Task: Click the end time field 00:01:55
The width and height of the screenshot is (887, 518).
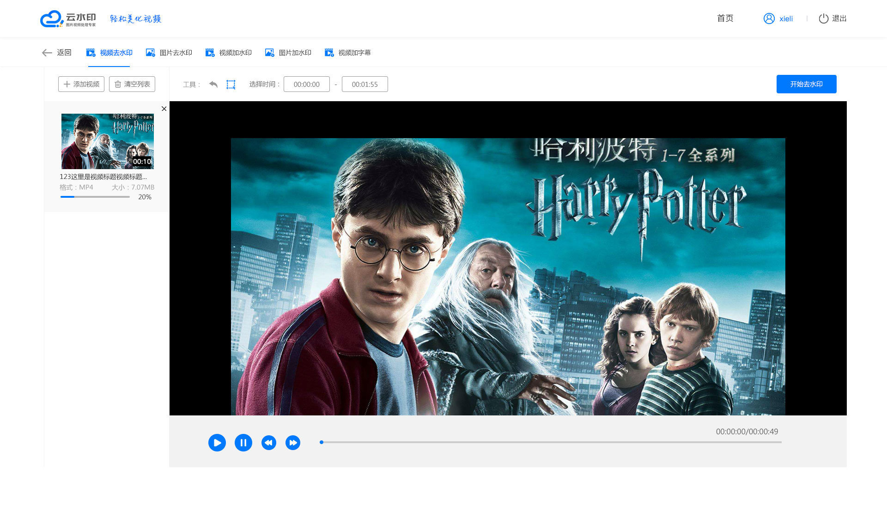Action: (365, 84)
